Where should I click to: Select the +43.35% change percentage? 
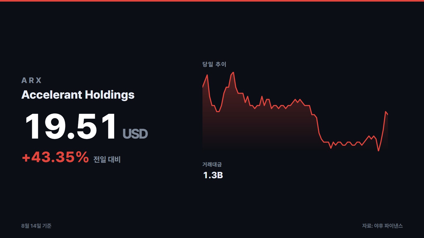coord(55,157)
